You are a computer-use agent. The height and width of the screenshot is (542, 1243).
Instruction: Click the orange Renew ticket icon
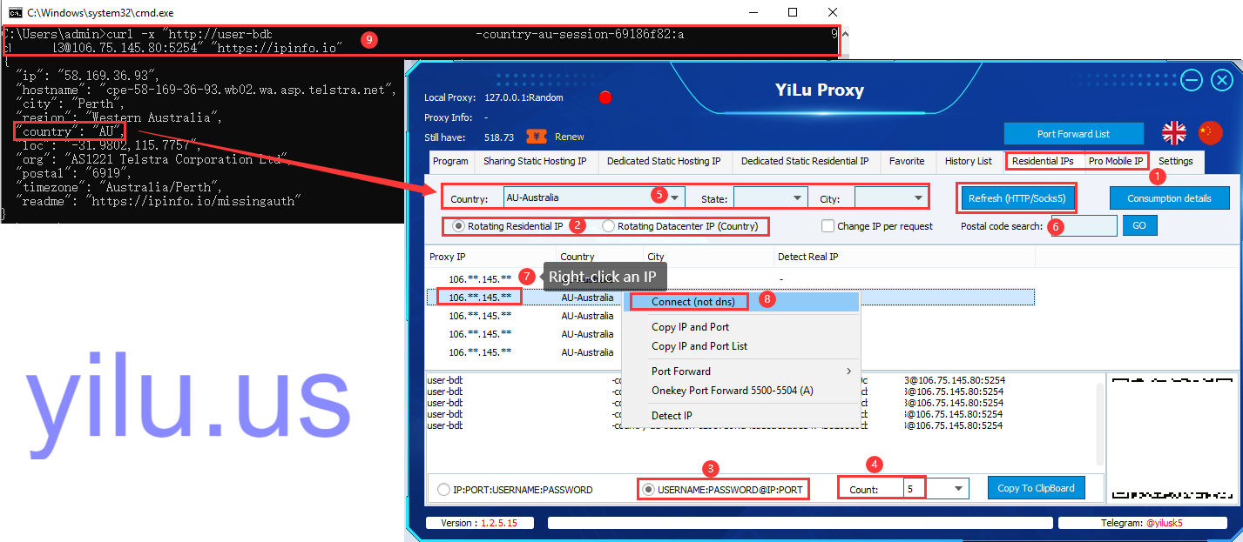536,137
